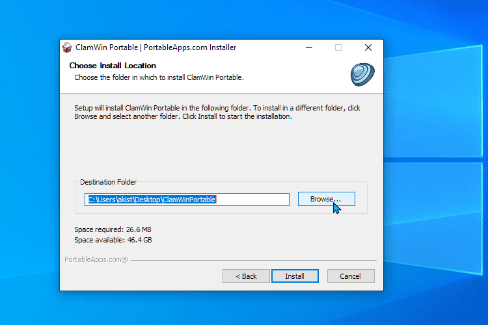Click the Browse... button
Screen dimensions: 488x325
[x=326, y=199]
